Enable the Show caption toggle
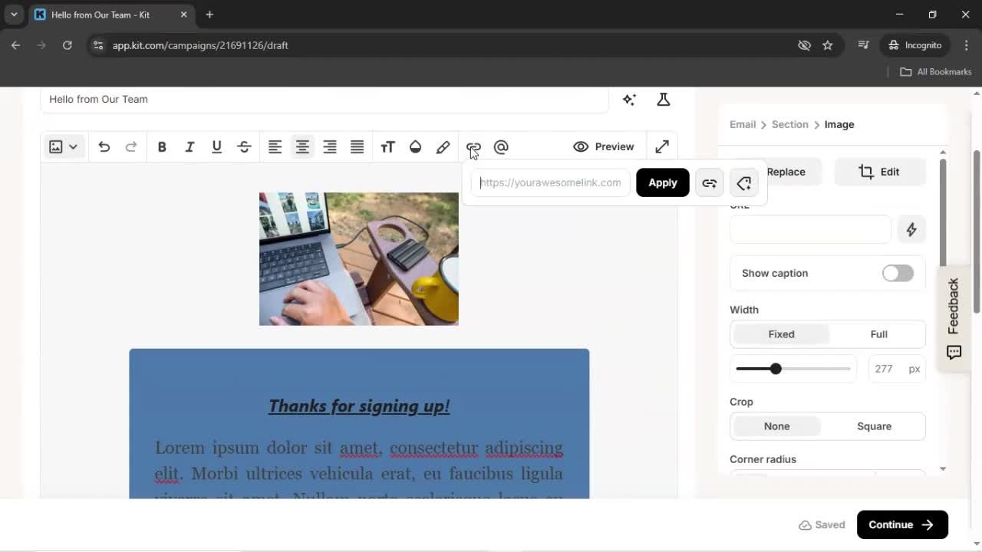 point(897,273)
